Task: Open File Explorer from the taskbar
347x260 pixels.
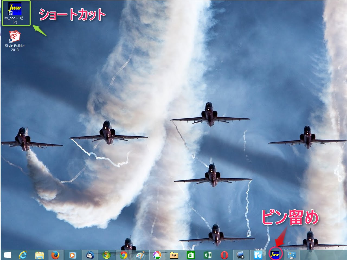Action: click(40, 255)
